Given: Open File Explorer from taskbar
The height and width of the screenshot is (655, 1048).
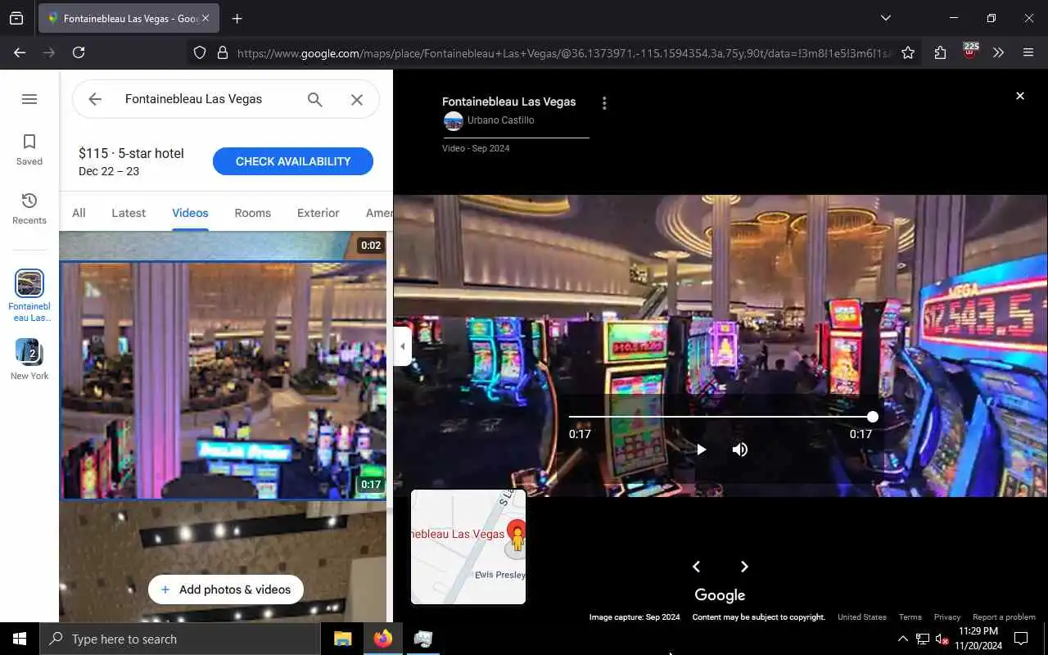Looking at the screenshot, I should [x=342, y=639].
